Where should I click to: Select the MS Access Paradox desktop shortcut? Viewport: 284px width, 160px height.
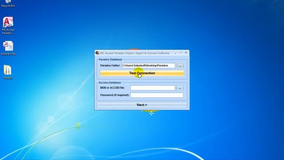[8, 26]
